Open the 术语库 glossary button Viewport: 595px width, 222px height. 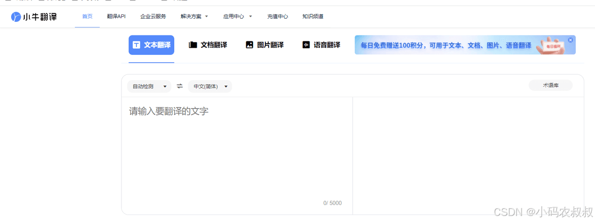click(550, 86)
